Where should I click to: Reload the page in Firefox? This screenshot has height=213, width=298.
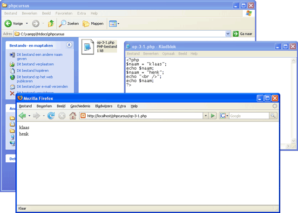(x=51, y=116)
